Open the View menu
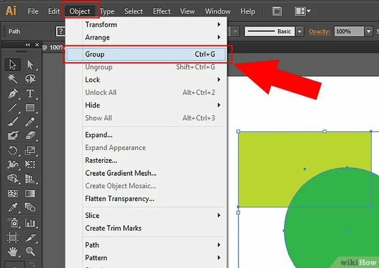This screenshot has width=379, height=268. [187, 11]
